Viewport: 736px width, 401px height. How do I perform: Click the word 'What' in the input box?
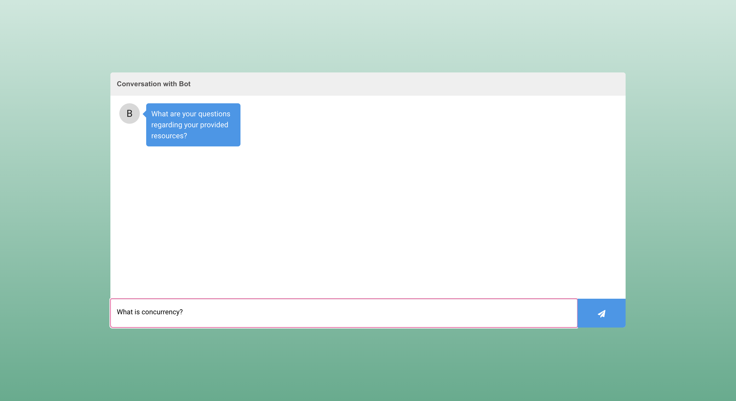pos(124,312)
